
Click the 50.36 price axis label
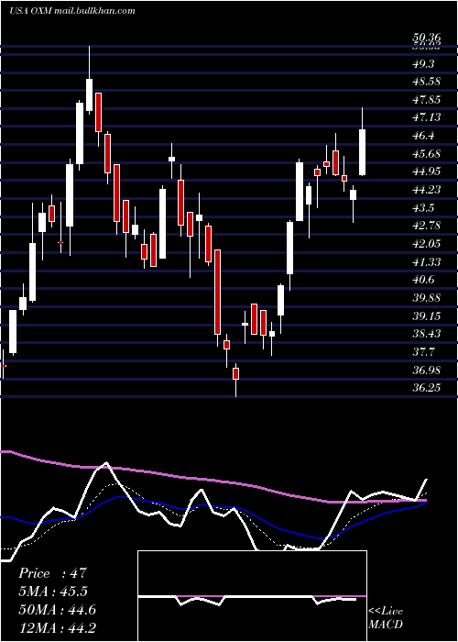tap(427, 38)
